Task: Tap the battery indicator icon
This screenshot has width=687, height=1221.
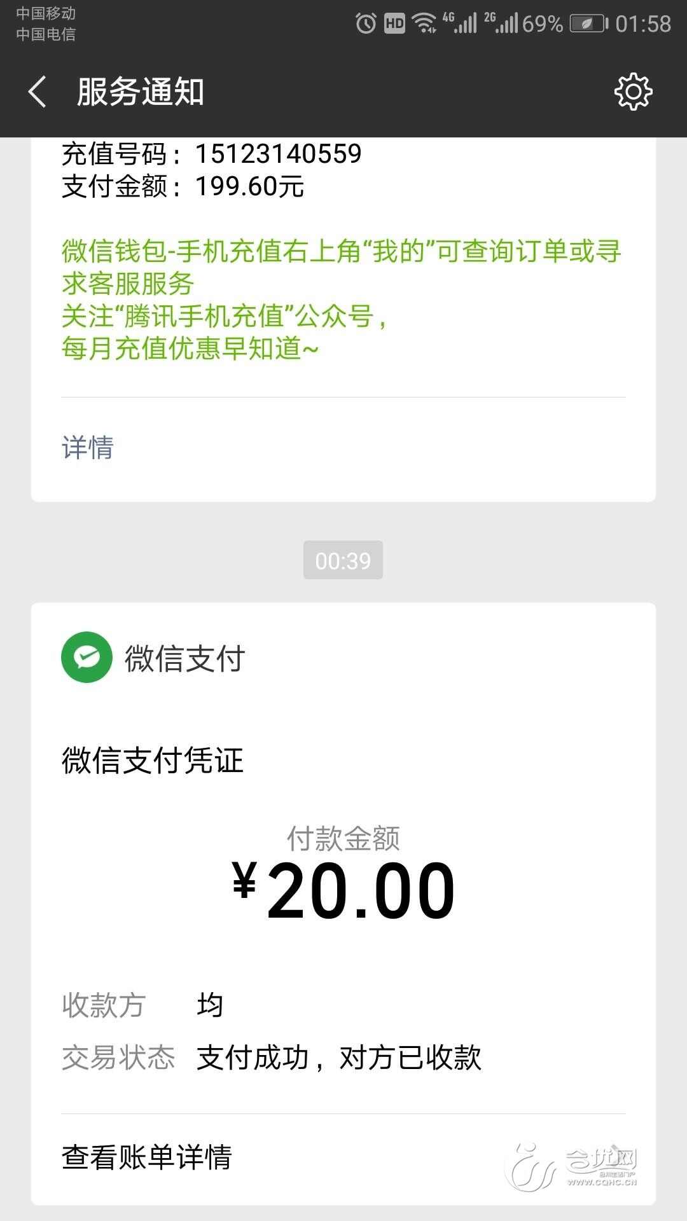Action: tap(588, 24)
